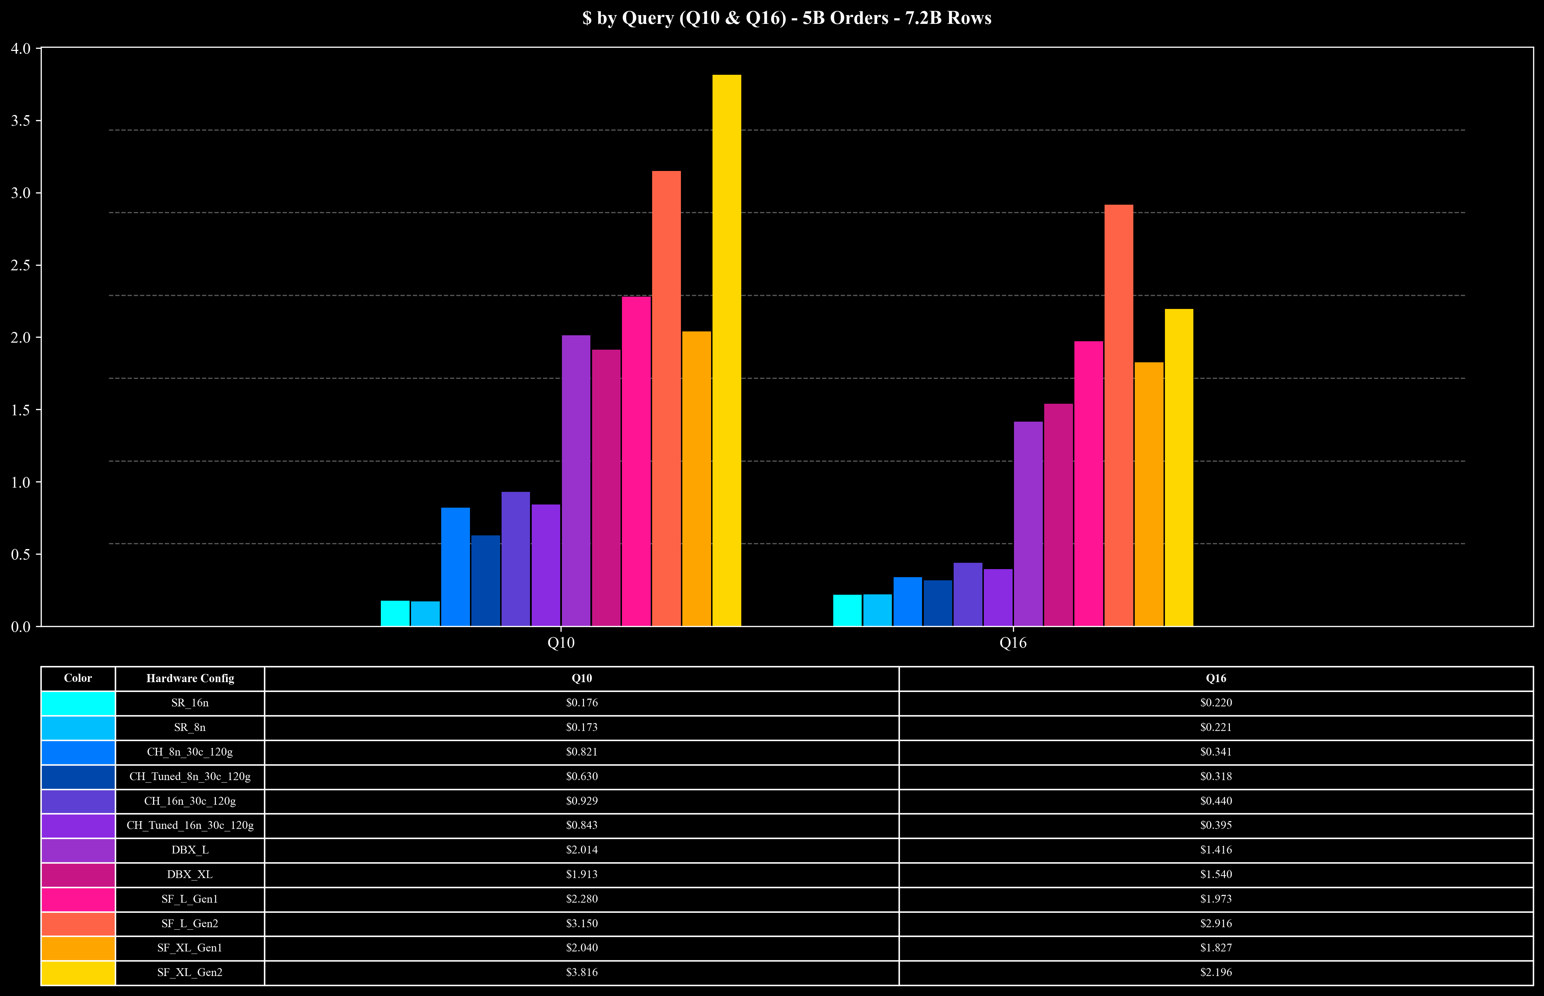Click the SR_8n light blue swatch
This screenshot has height=996, width=1544.
pyautogui.click(x=78, y=727)
